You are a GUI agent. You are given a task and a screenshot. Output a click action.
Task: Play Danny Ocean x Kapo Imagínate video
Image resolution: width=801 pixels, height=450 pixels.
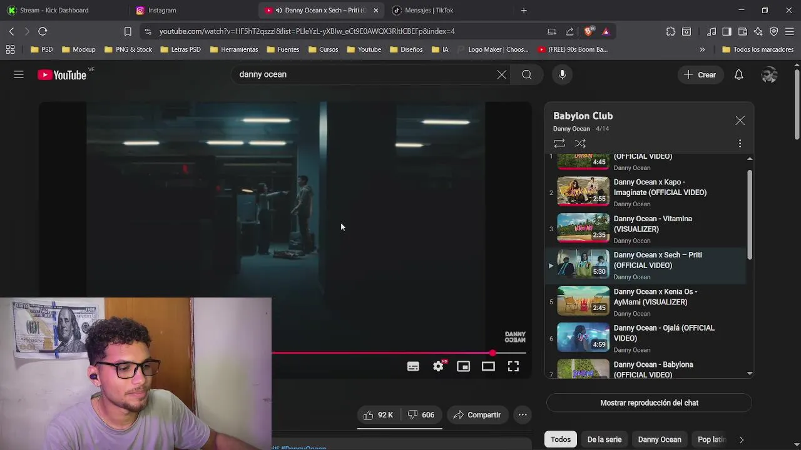pos(646,192)
